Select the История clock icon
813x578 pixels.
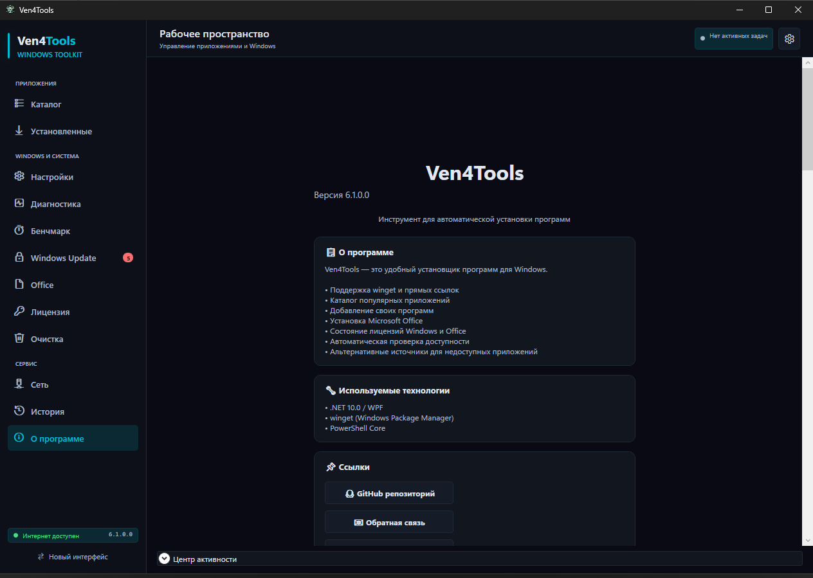point(19,411)
